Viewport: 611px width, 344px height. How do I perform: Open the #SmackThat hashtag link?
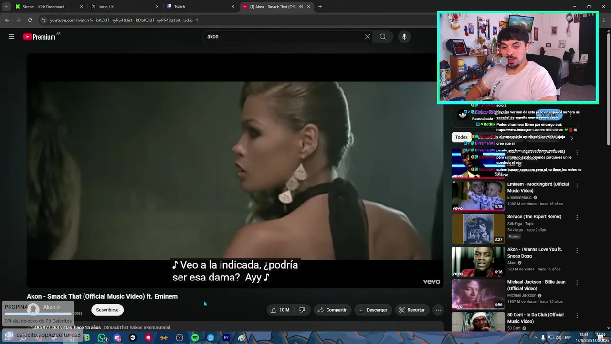[116, 327]
